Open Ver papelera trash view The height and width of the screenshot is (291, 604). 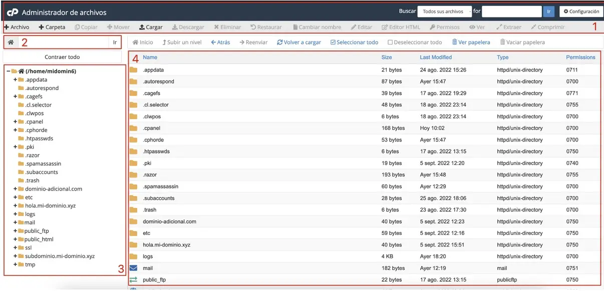pyautogui.click(x=470, y=42)
